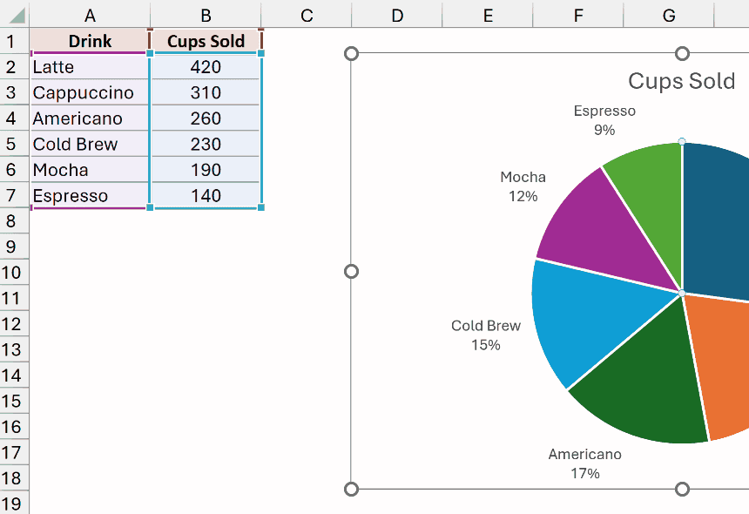Image resolution: width=749 pixels, height=514 pixels.
Task: Click the chart's left-middle sizing handle
Action: click(x=351, y=271)
